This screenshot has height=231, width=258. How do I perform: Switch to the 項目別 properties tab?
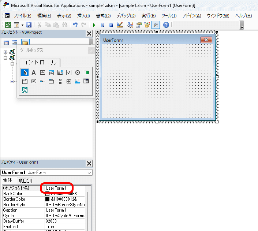point(25,180)
